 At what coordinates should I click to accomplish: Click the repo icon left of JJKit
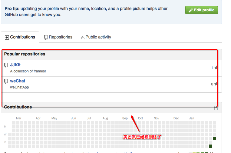click(6, 65)
